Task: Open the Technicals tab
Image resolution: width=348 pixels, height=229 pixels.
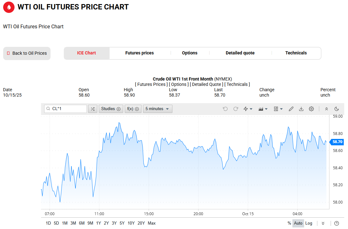Action: pos(296,53)
